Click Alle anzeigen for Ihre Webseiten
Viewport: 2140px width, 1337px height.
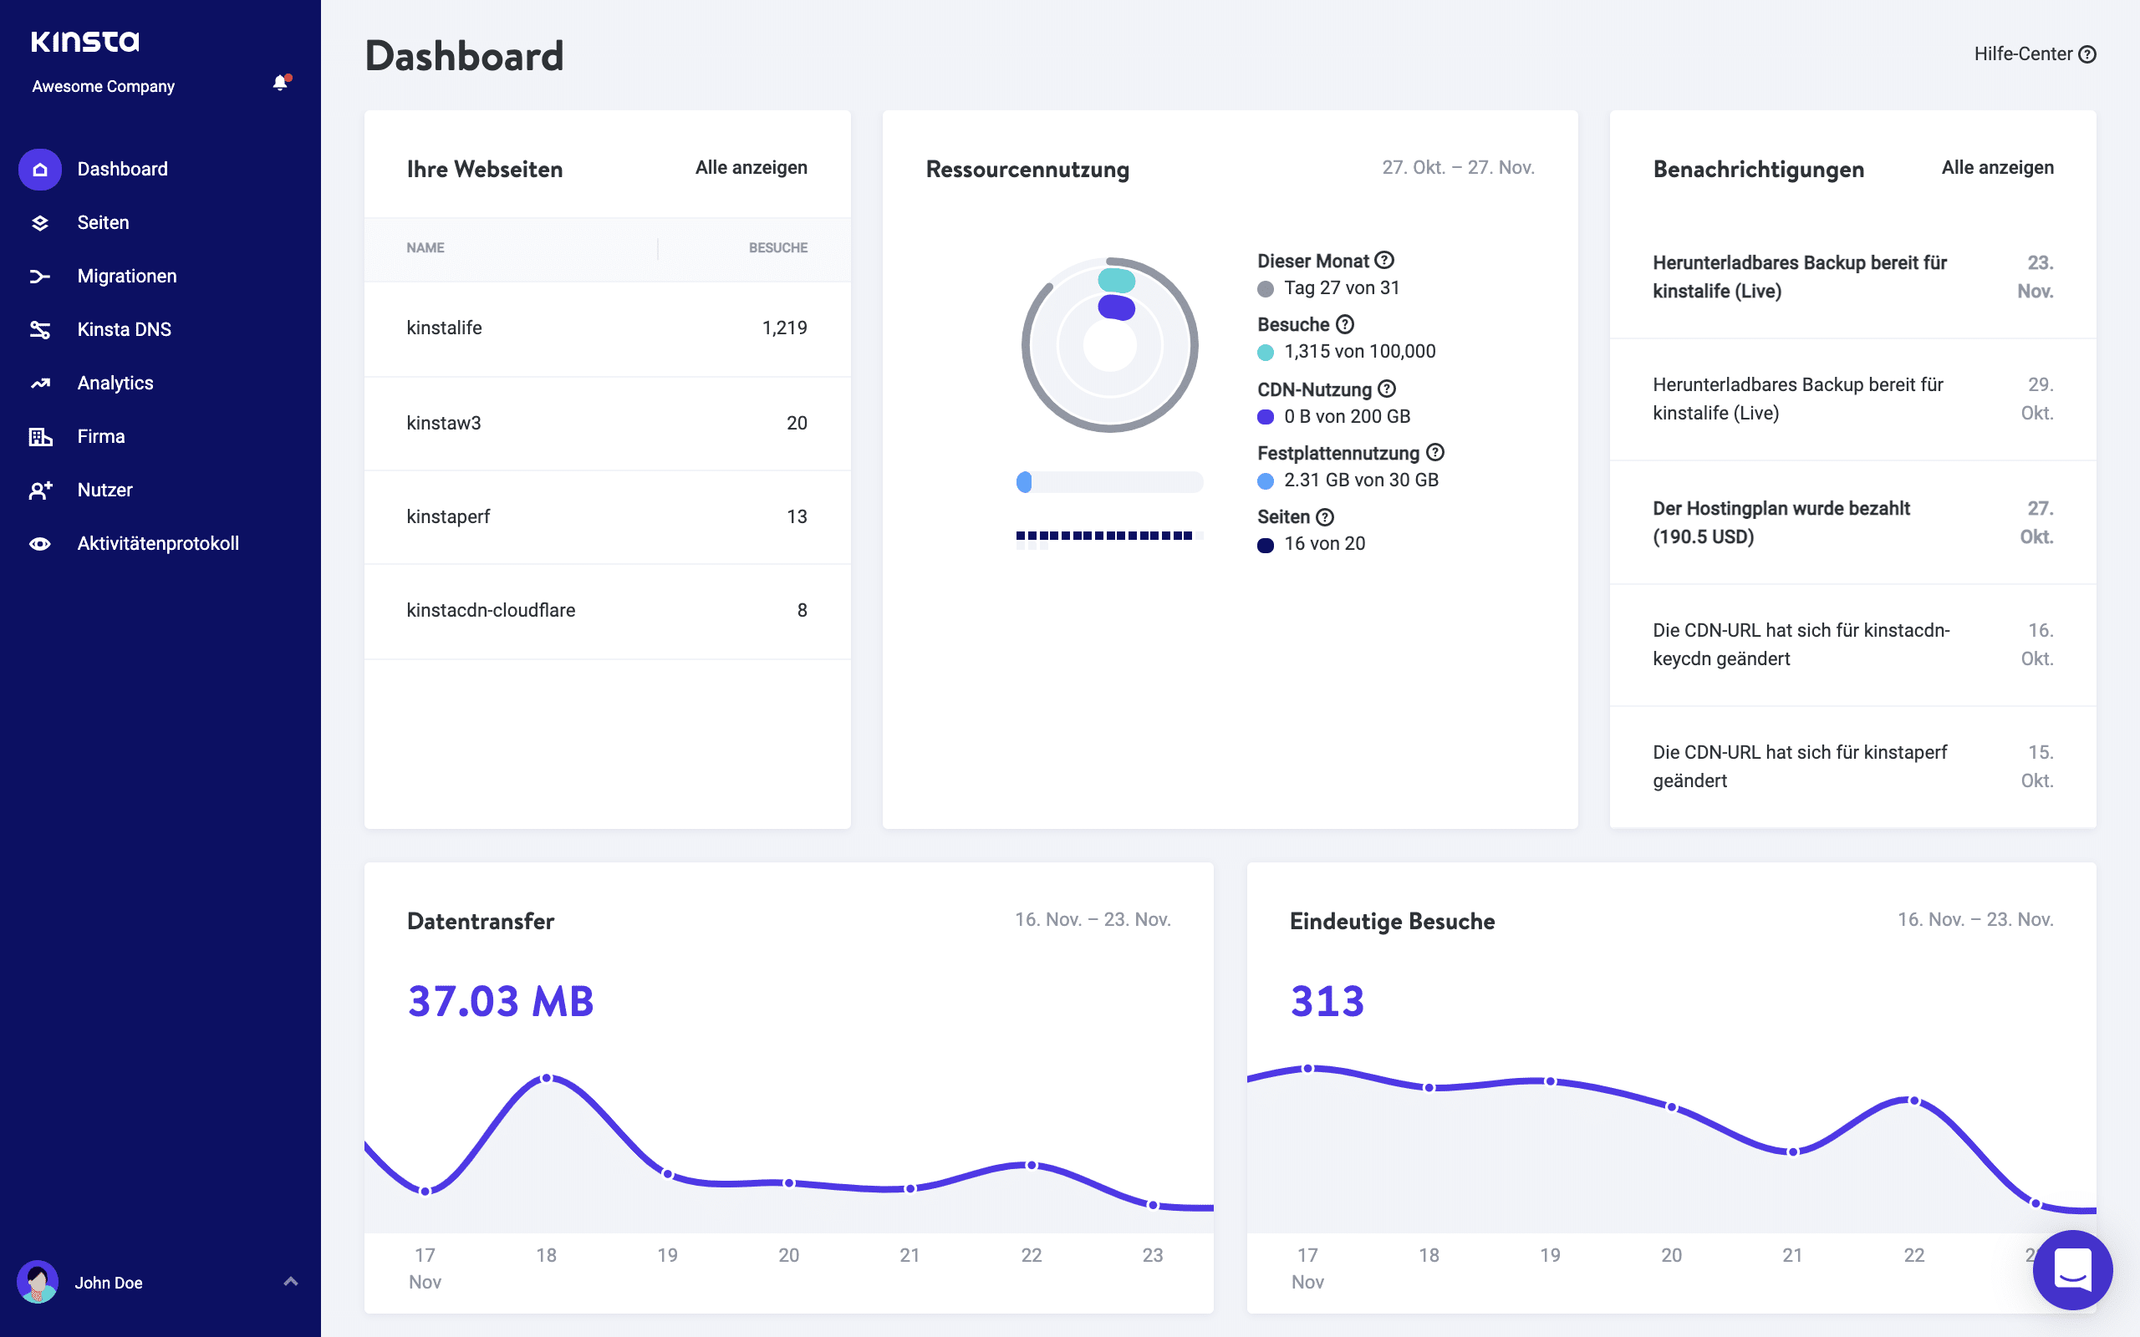[x=752, y=166]
